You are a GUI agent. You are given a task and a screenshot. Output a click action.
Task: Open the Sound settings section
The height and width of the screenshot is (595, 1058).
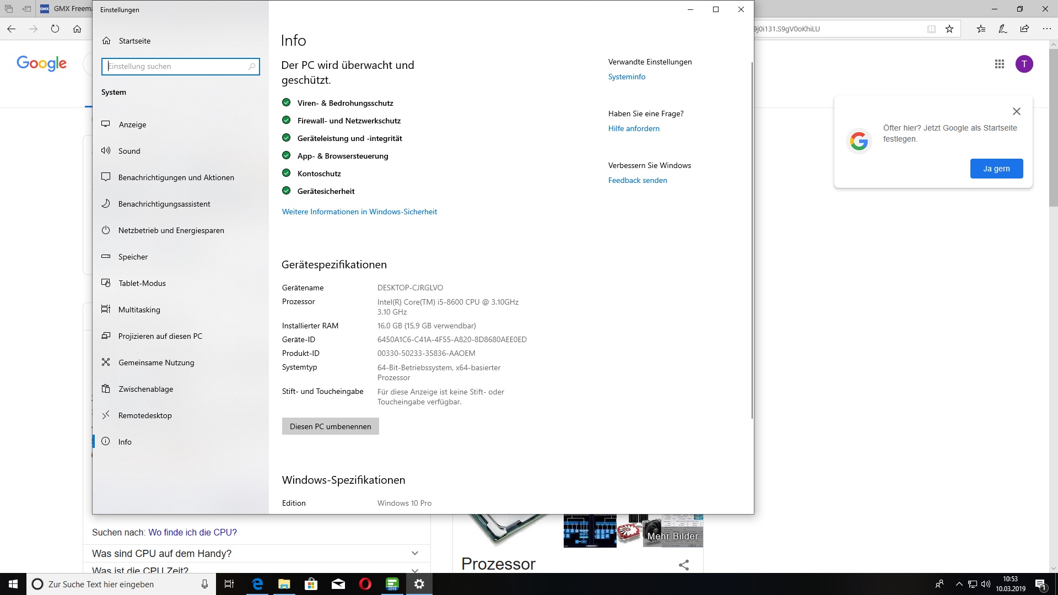tap(129, 151)
